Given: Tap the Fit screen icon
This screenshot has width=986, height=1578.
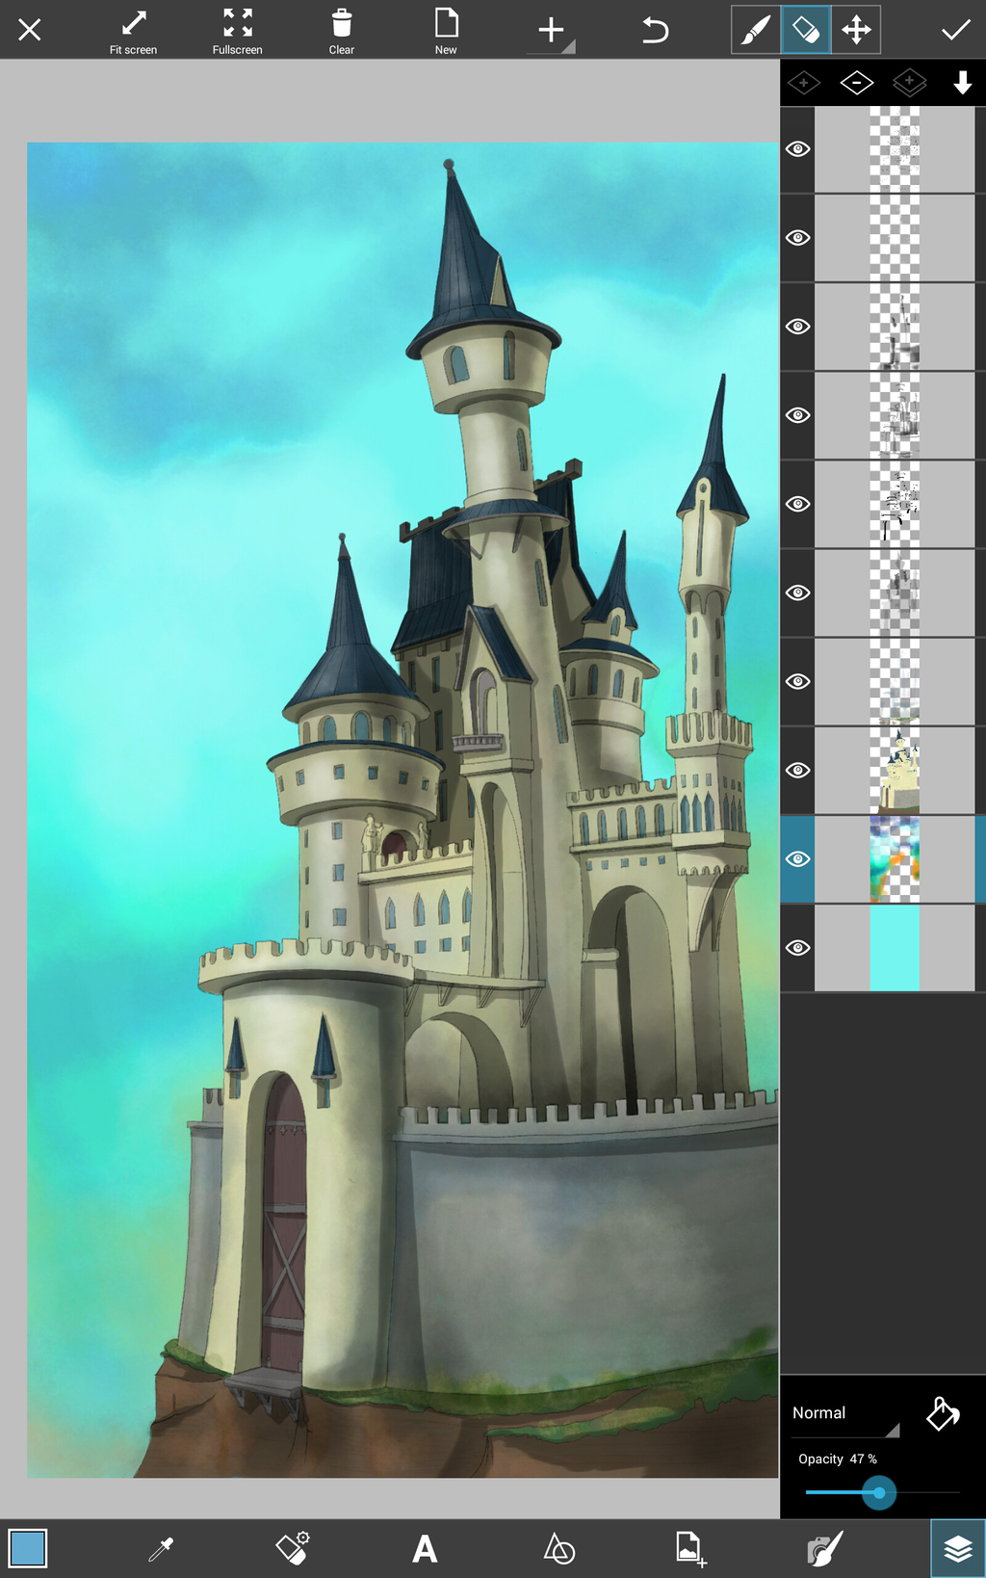Looking at the screenshot, I should pos(134,32).
